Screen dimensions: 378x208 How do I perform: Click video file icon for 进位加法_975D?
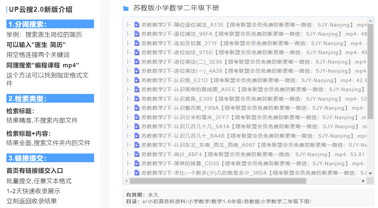point(137,53)
